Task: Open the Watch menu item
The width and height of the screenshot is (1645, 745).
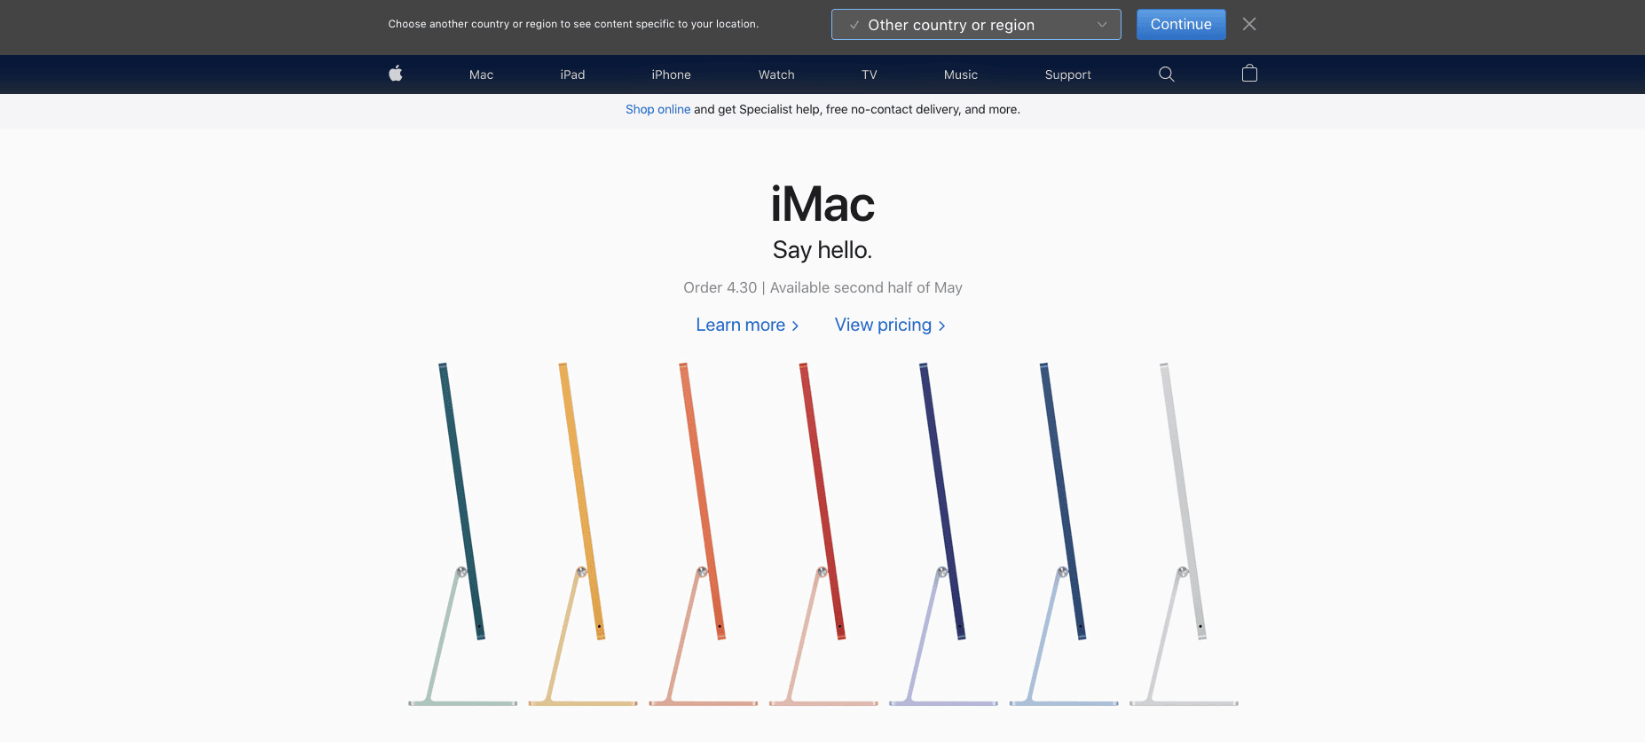Action: pos(776,75)
